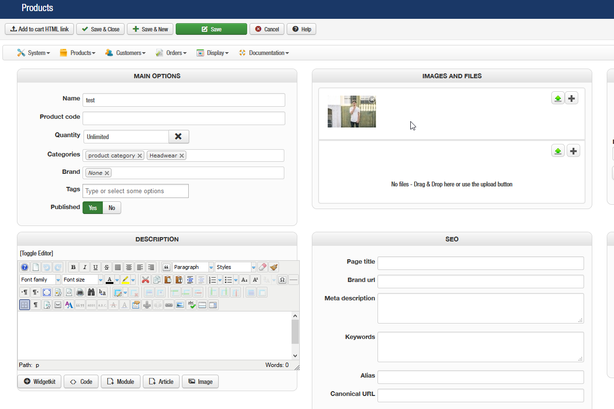
Task: Click the Save & Close button
Action: coord(100,29)
